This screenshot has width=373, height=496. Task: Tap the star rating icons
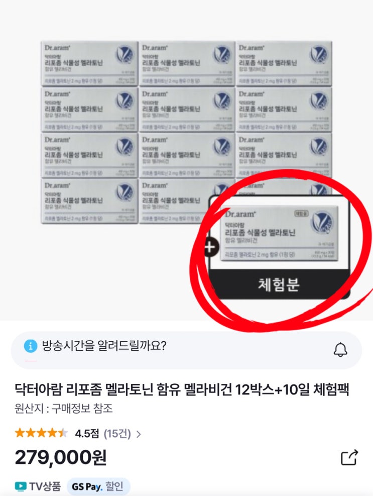click(41, 433)
